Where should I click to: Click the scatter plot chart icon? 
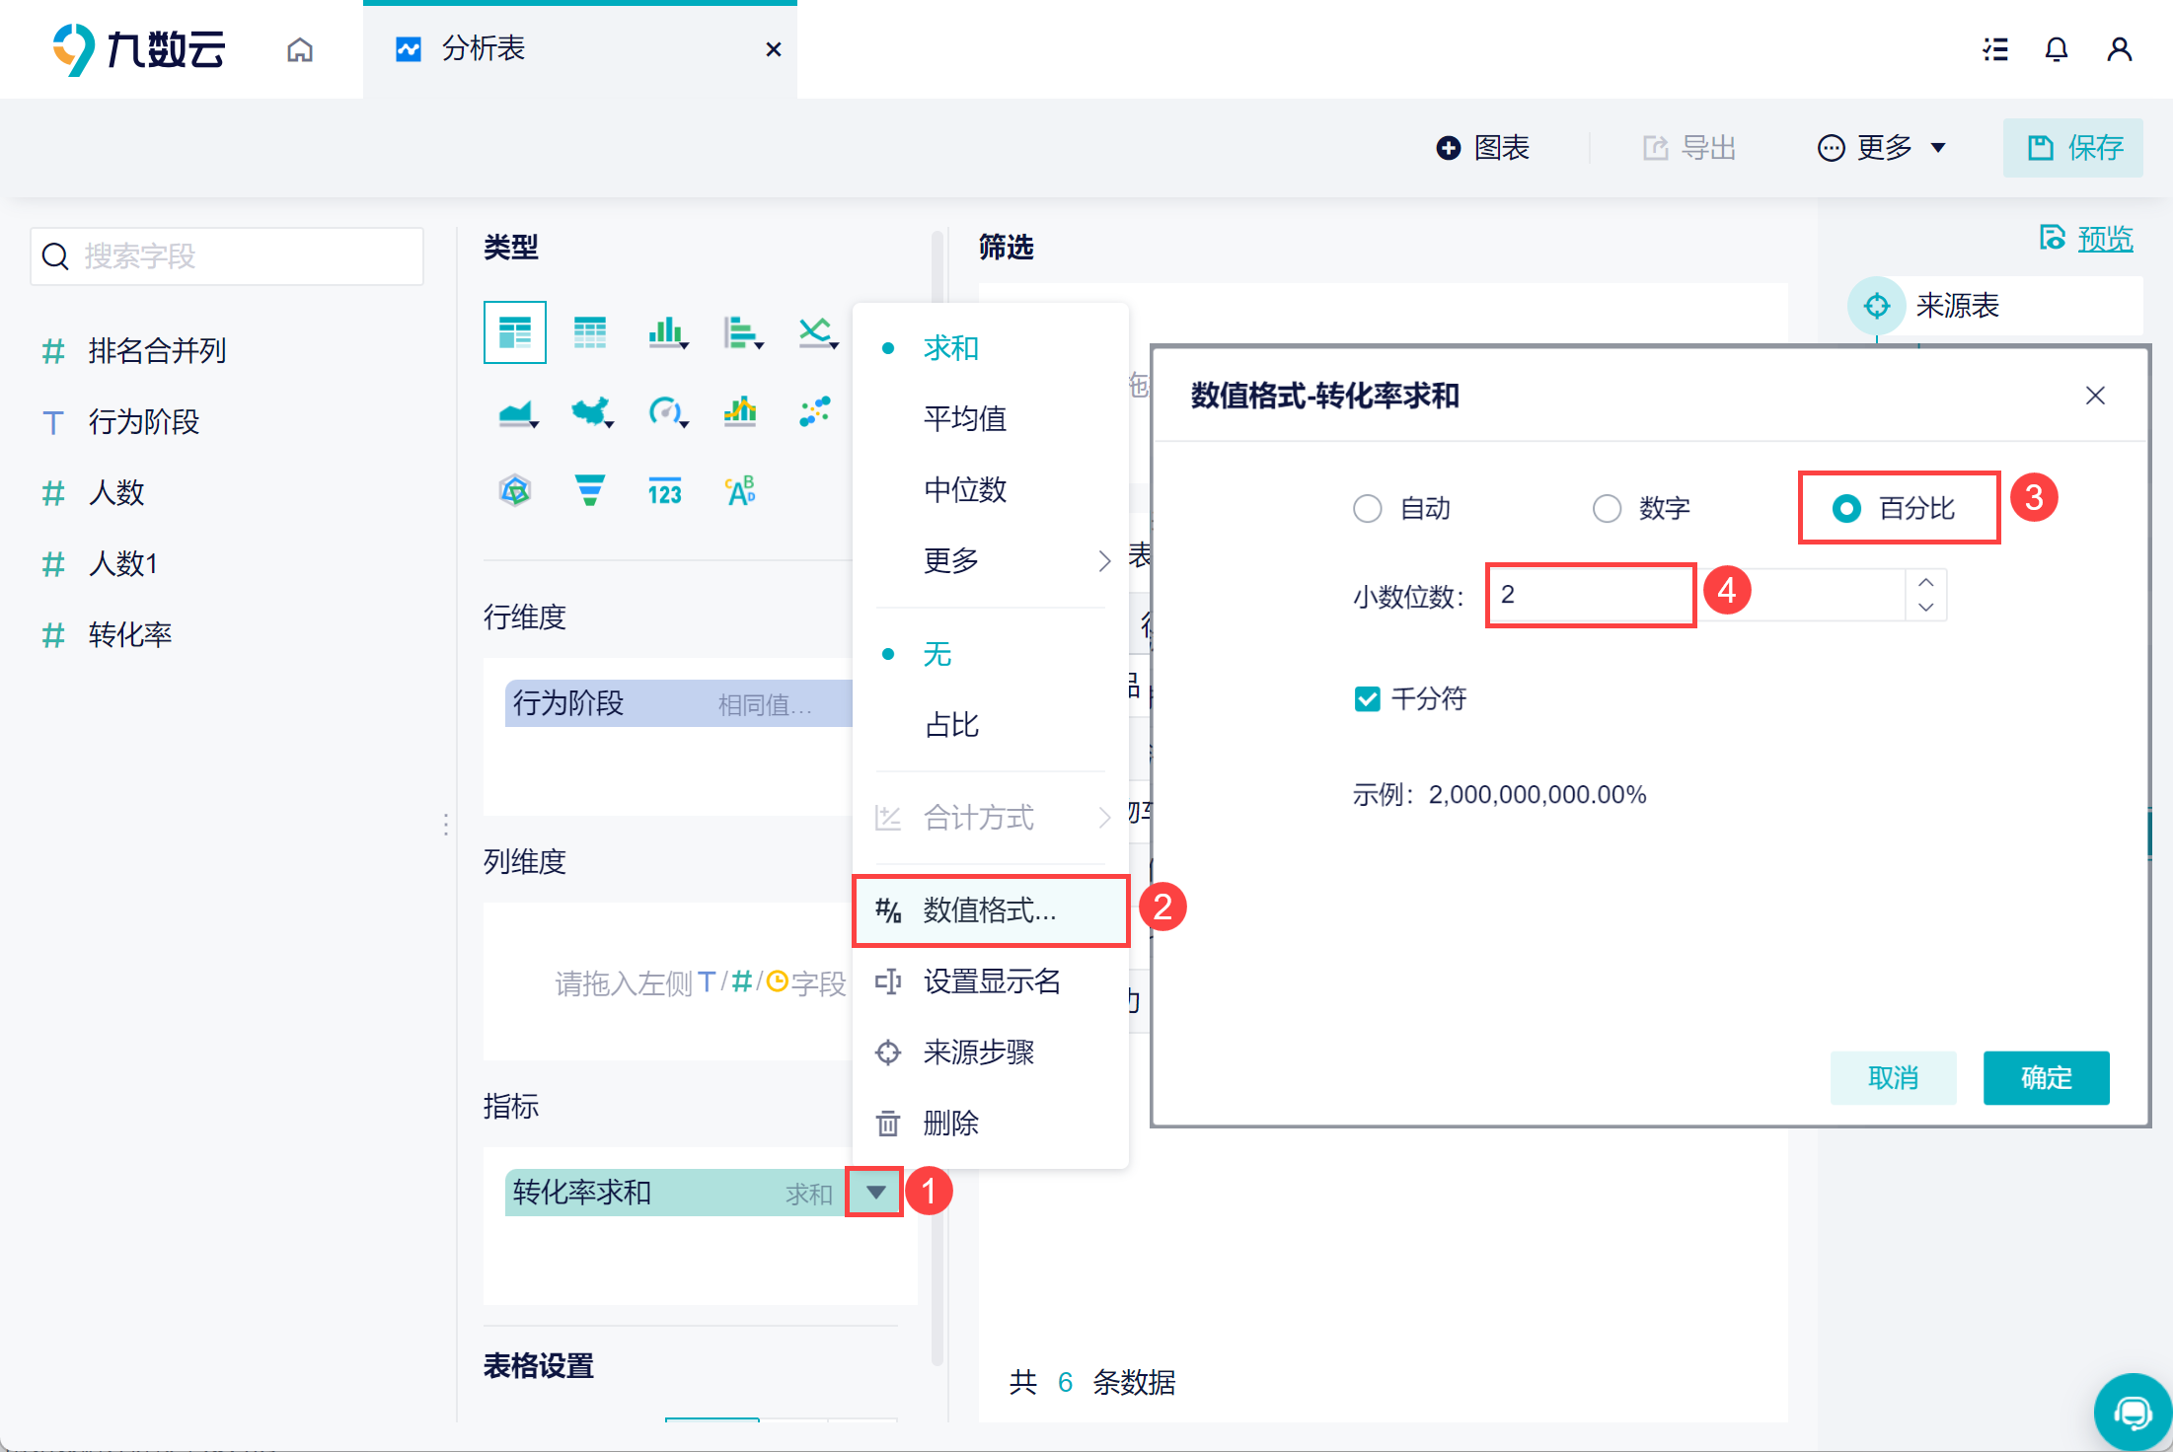point(815,411)
